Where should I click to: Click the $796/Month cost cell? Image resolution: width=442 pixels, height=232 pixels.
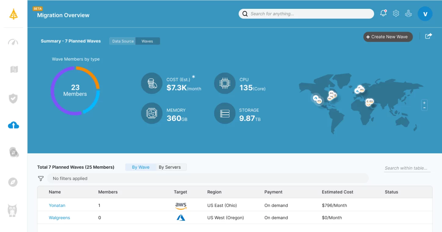(334, 206)
